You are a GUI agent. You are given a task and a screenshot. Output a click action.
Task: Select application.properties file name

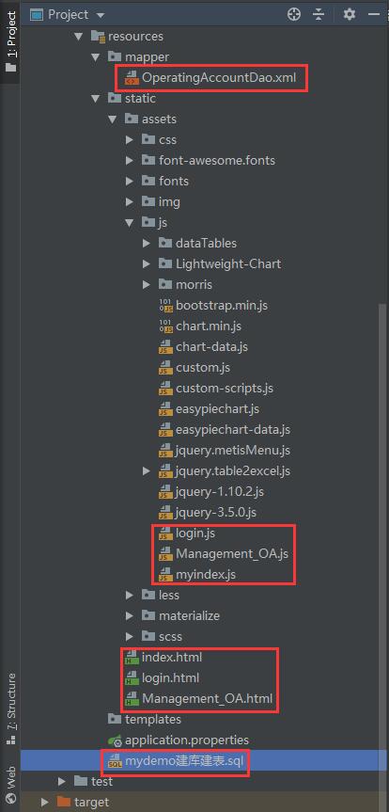click(187, 740)
